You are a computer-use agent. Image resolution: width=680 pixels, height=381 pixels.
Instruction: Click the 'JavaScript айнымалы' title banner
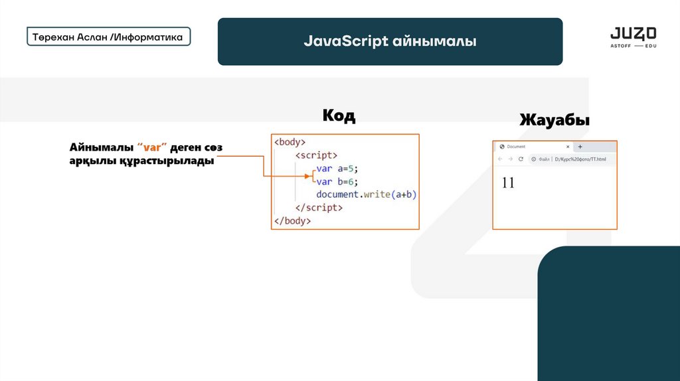coord(390,42)
